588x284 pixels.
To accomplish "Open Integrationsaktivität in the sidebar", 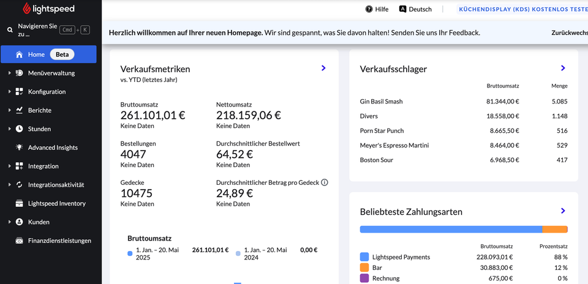I will pos(56,185).
